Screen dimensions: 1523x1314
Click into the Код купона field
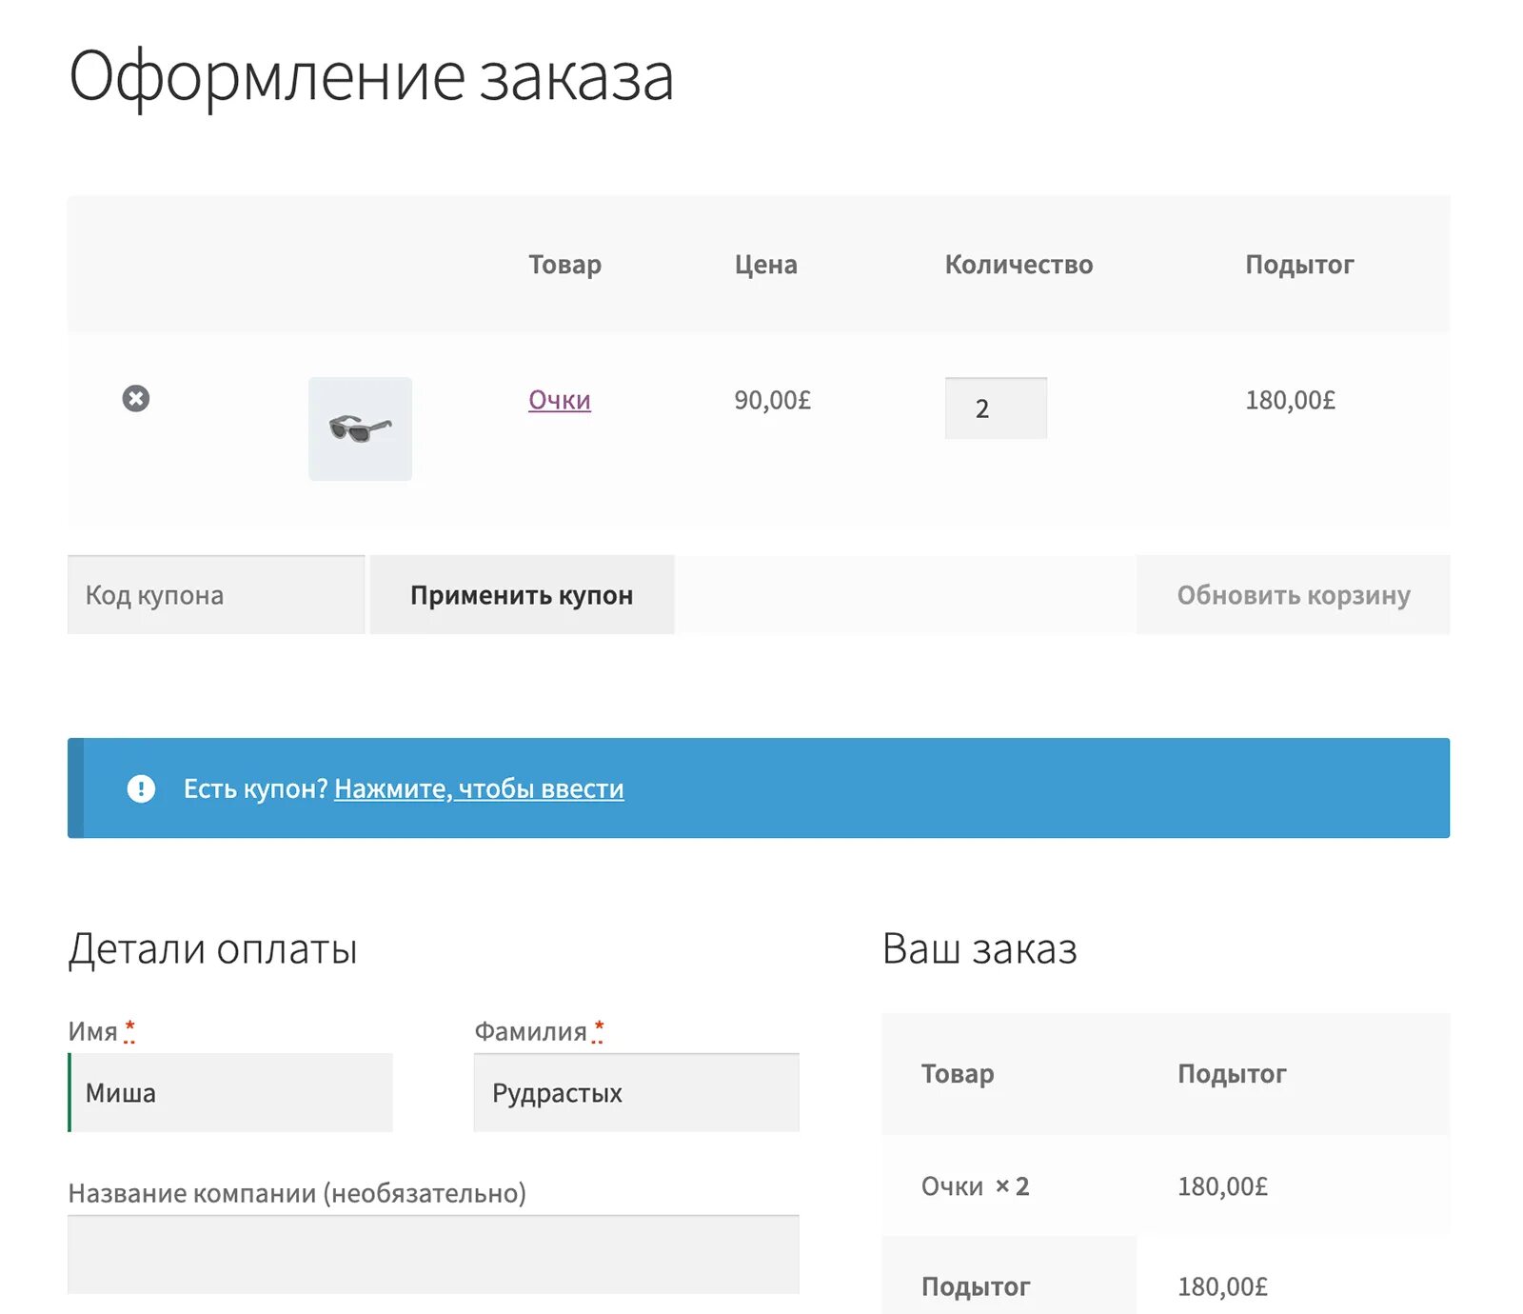(216, 595)
